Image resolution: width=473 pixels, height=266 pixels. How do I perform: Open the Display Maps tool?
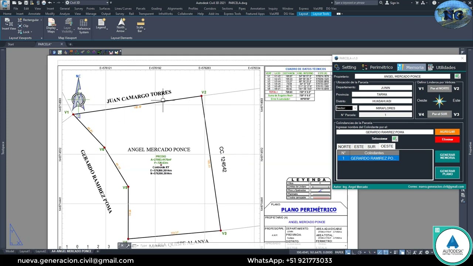pyautogui.click(x=51, y=26)
